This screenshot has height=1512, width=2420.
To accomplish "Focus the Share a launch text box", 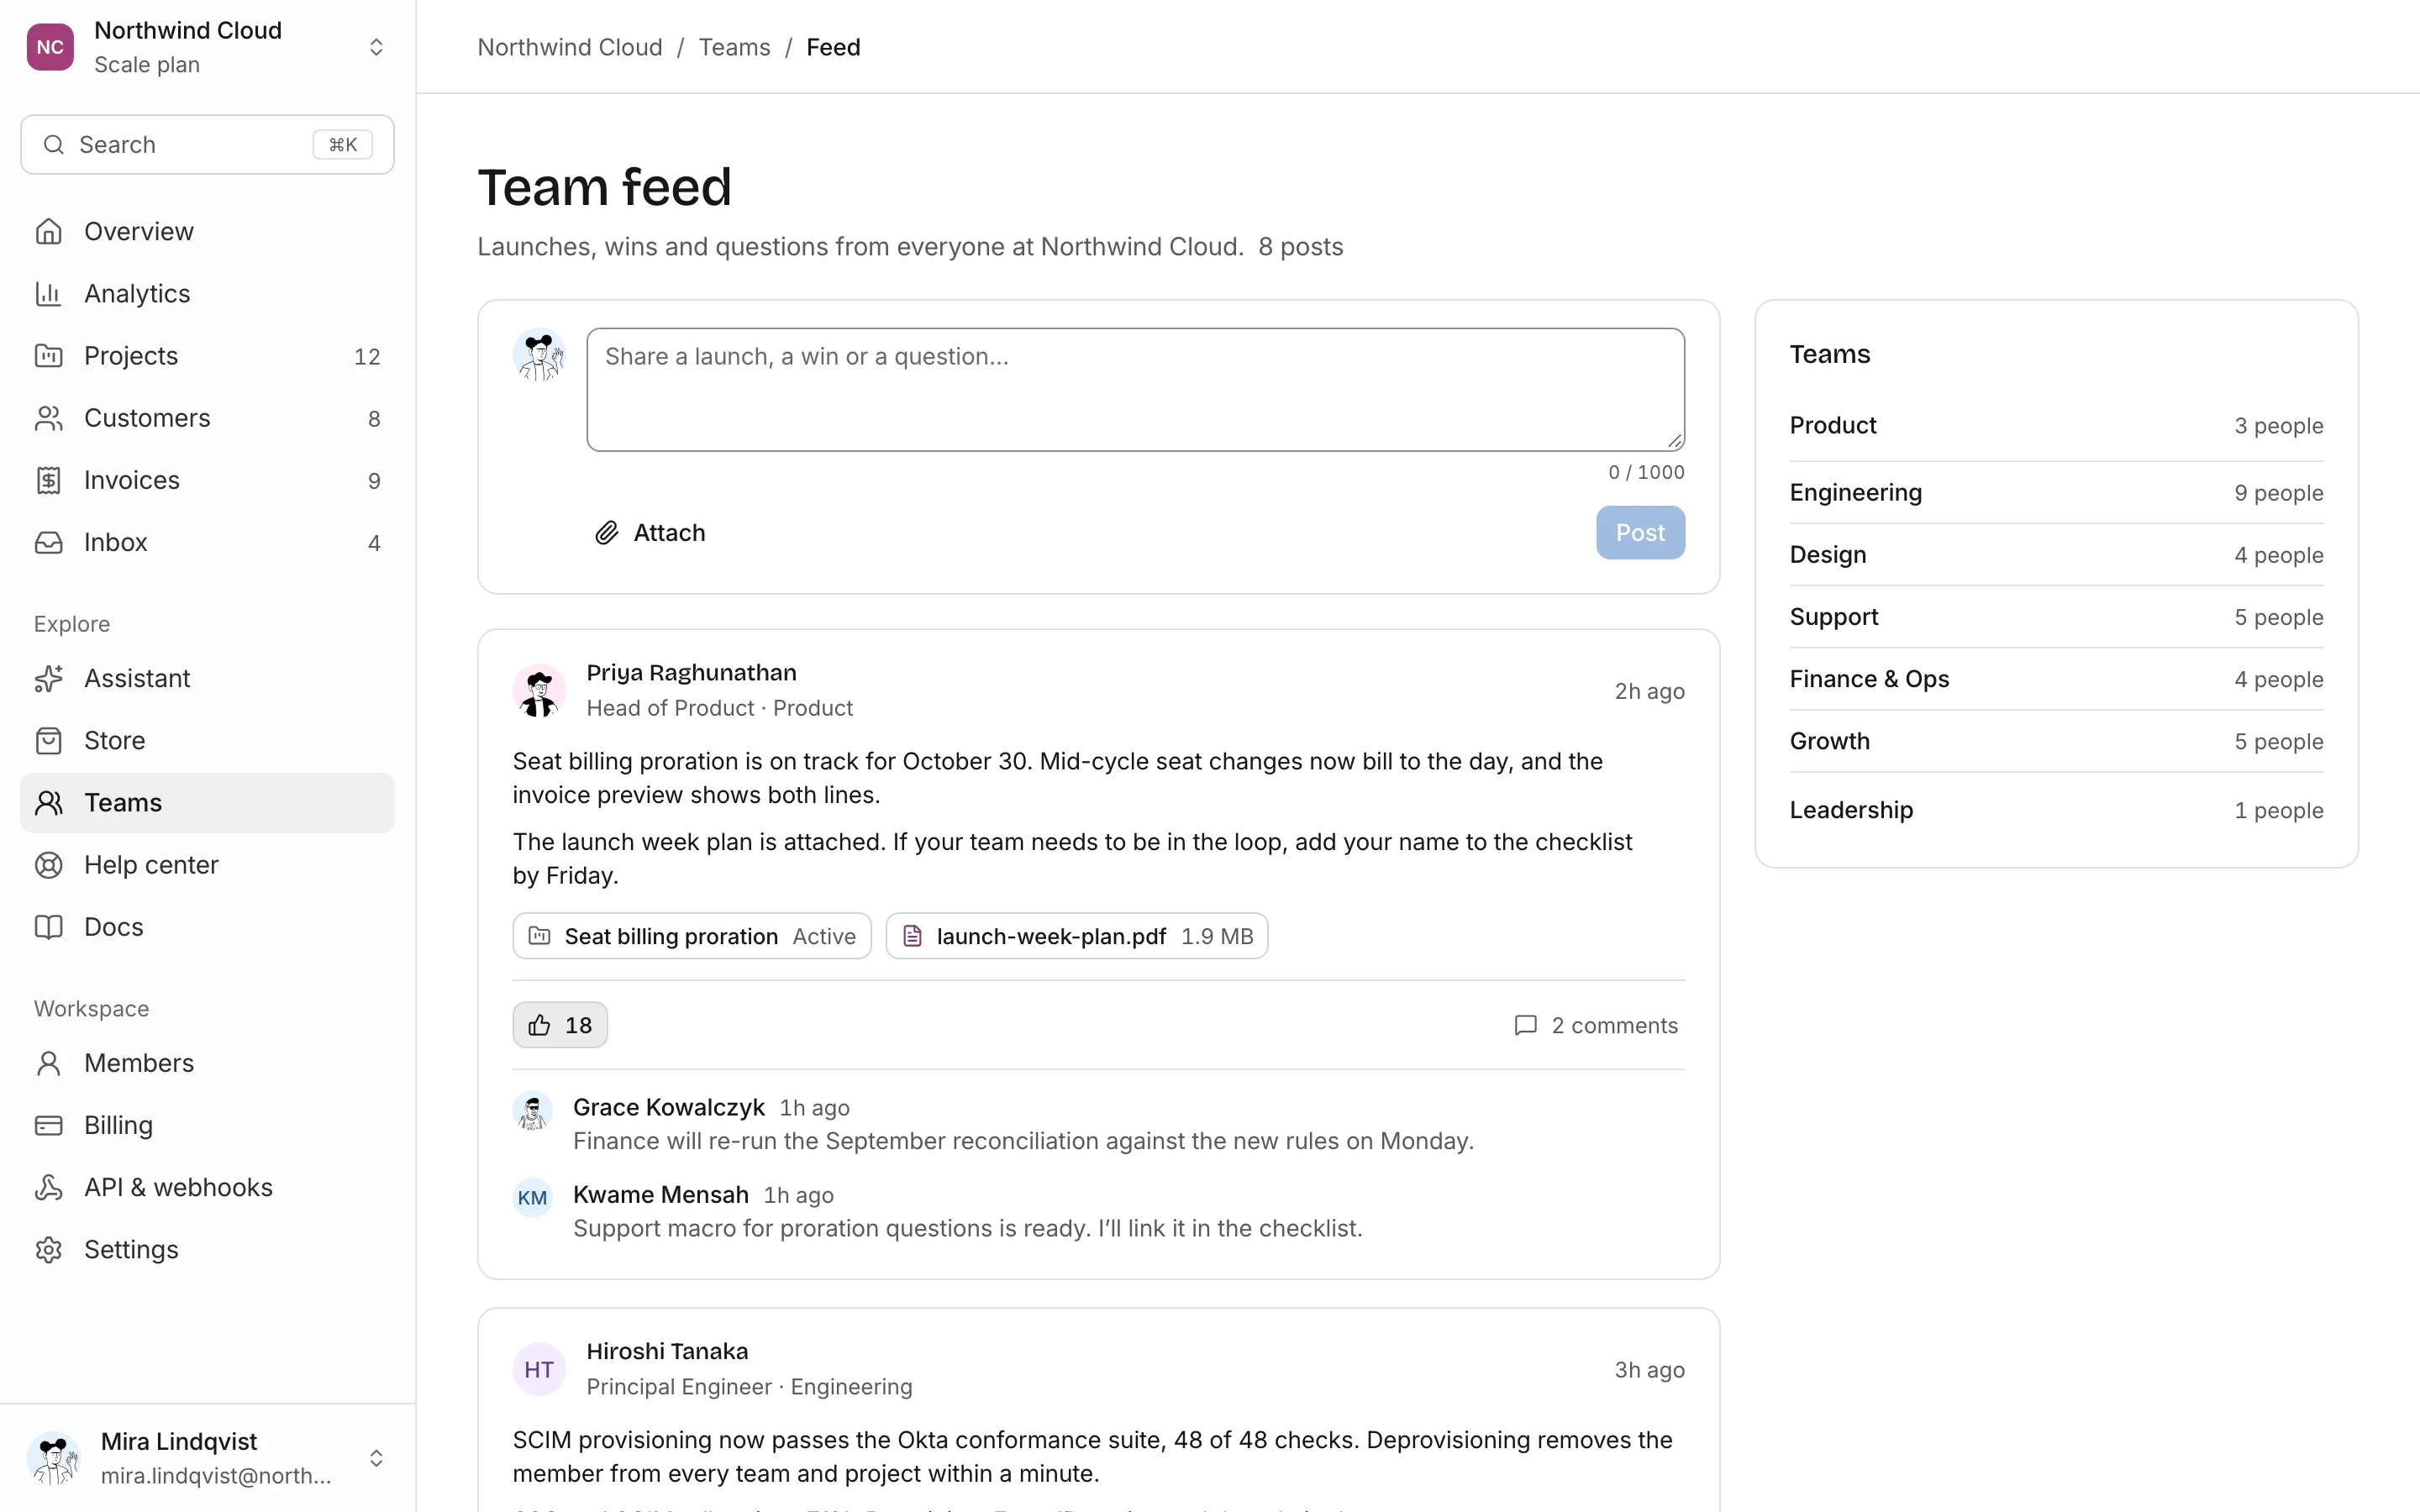I will pyautogui.click(x=1135, y=389).
